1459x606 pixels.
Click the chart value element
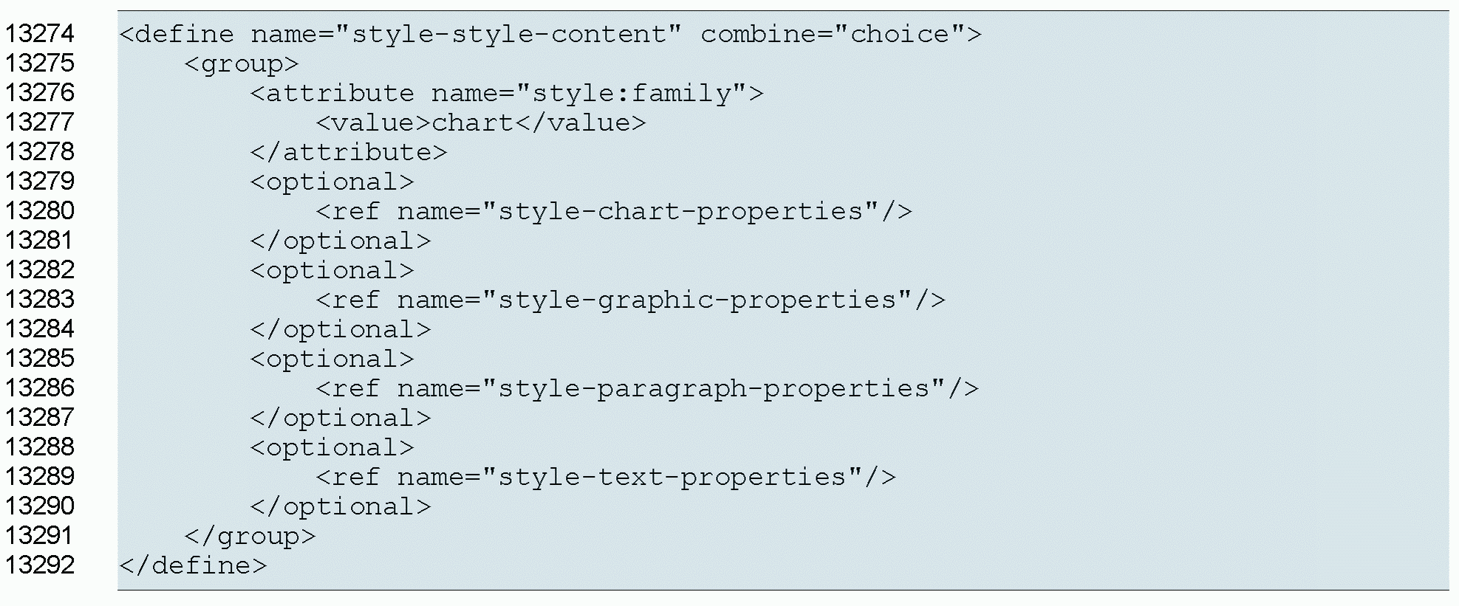pyautogui.click(x=481, y=123)
